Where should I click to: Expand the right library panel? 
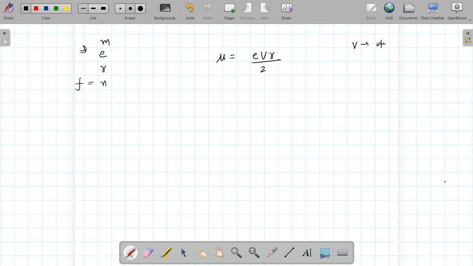(x=468, y=38)
